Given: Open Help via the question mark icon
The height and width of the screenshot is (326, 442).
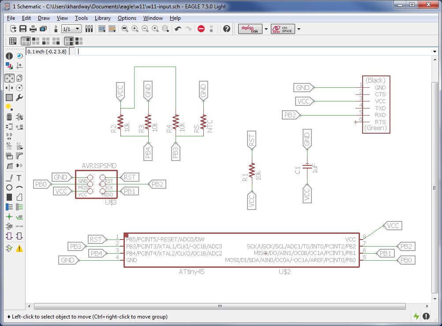Looking at the screenshot, I should [x=227, y=29].
